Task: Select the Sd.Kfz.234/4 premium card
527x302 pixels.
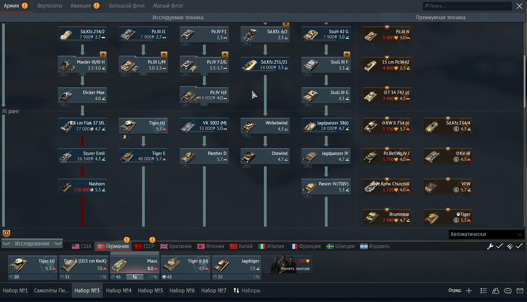Action: (x=448, y=126)
